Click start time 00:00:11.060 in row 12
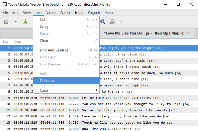This screenshot has height=131, width=198. point(25,116)
